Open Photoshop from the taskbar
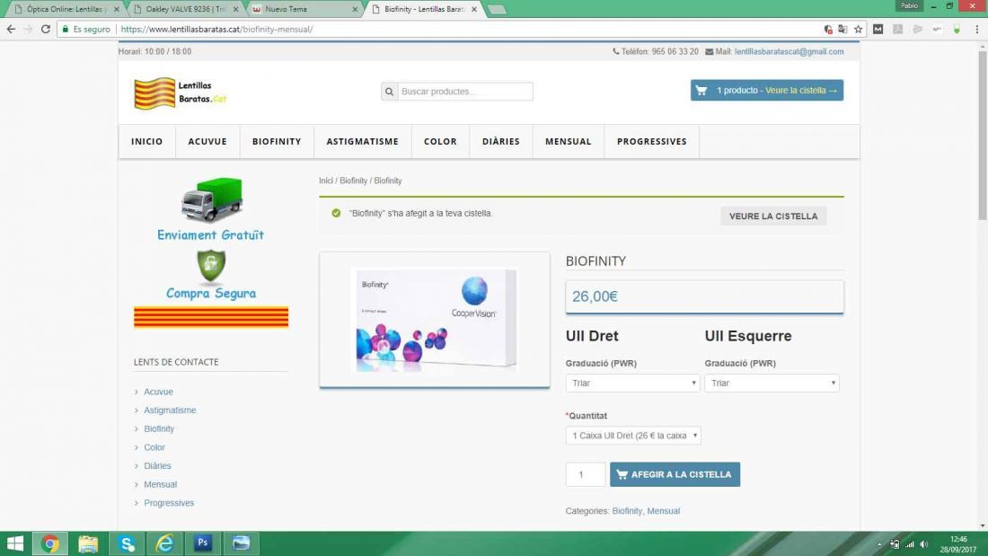The height and width of the screenshot is (556, 988). pyautogui.click(x=203, y=543)
